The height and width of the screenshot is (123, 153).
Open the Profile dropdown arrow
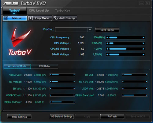[90, 30]
